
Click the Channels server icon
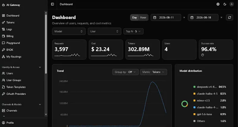coord(3,111)
